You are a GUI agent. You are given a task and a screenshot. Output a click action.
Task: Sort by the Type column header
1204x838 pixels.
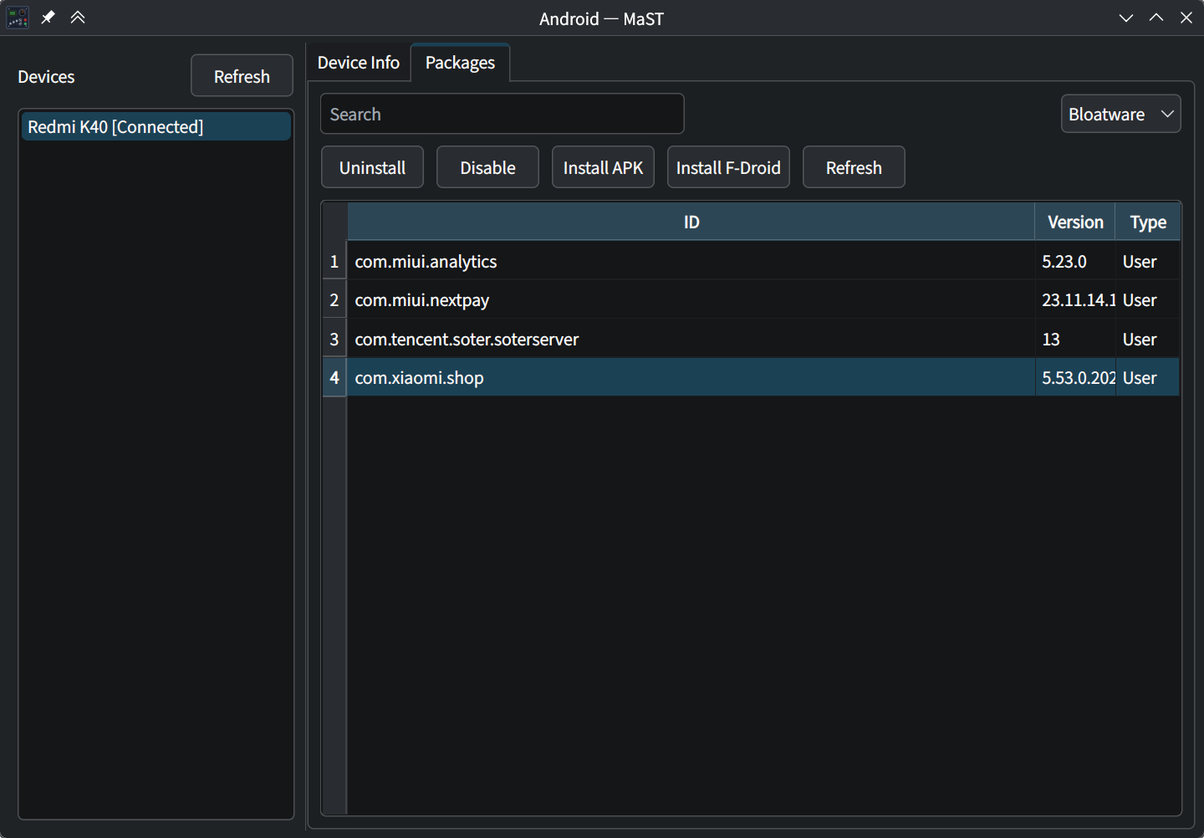point(1148,222)
